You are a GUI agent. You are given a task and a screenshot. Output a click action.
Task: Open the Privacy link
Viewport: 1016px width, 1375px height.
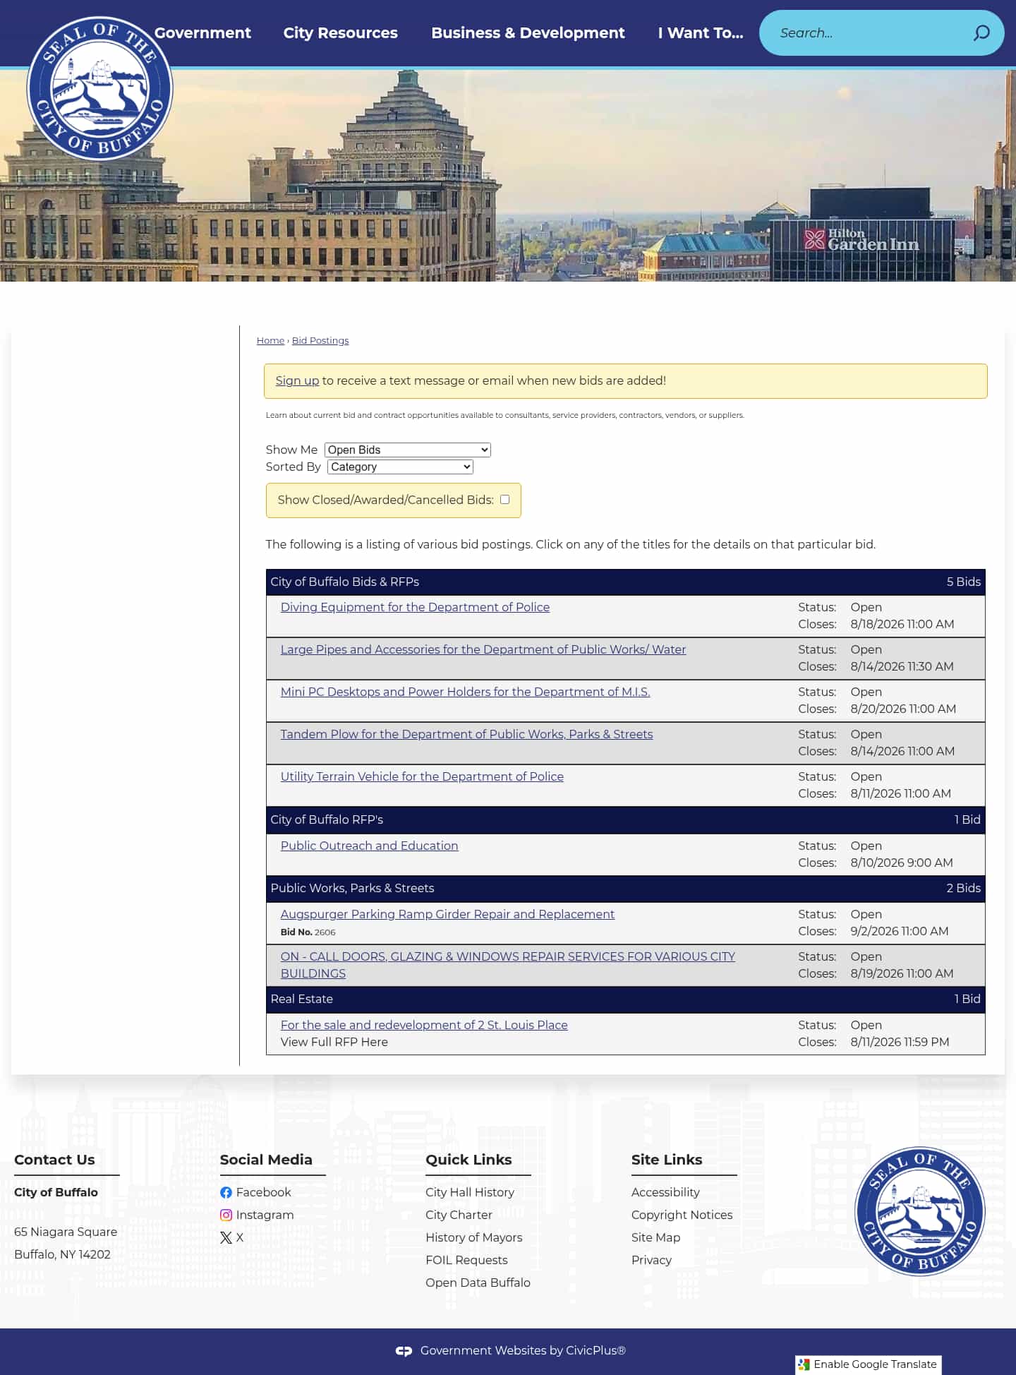[651, 1260]
